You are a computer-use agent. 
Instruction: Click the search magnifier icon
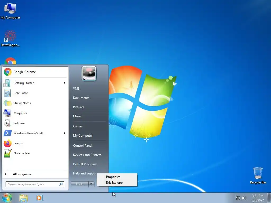[x=61, y=184]
